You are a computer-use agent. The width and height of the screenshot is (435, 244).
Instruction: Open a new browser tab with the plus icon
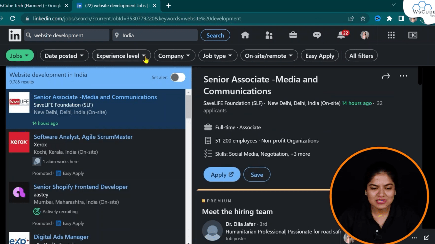pos(168,5)
